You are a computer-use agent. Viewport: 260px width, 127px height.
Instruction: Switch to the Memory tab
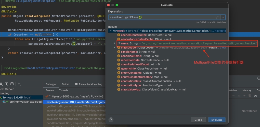pyautogui.click(x=246, y=90)
